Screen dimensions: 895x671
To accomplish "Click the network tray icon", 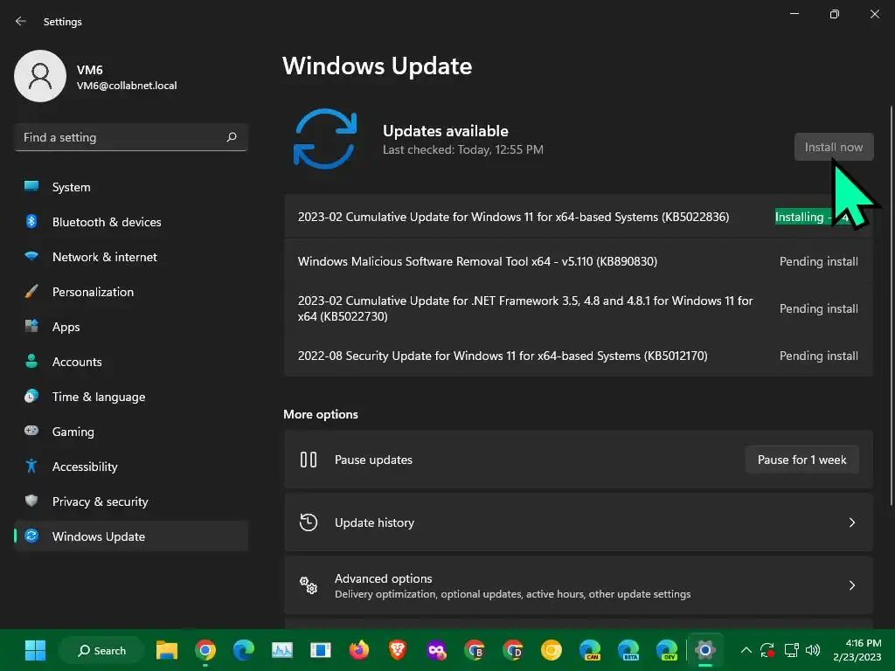I will coord(791,650).
